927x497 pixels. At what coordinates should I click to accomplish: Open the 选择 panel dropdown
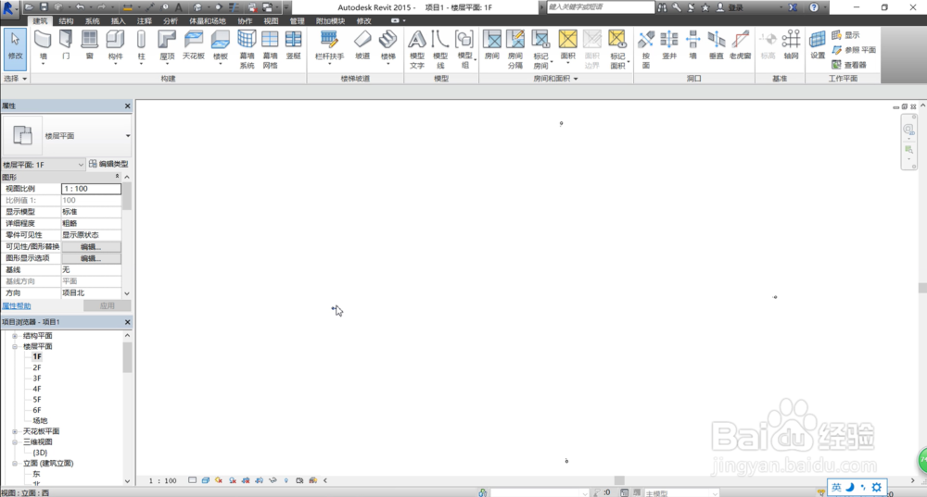[16, 79]
